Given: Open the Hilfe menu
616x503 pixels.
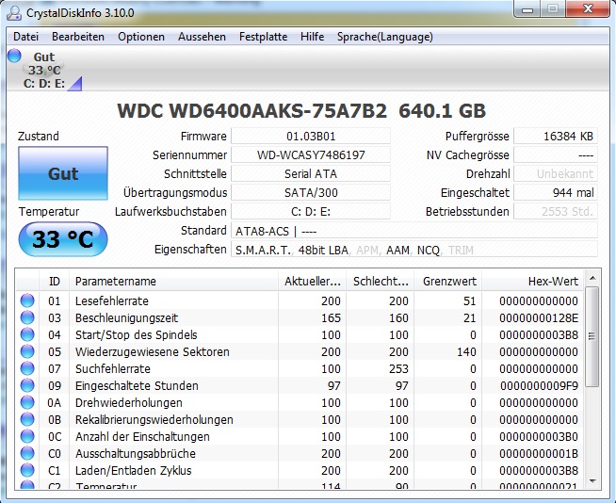Looking at the screenshot, I should pos(313,37).
